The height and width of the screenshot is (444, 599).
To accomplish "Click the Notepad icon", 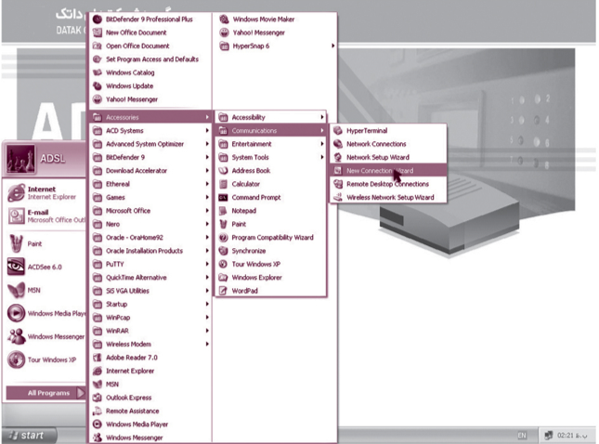I will 223,211.
